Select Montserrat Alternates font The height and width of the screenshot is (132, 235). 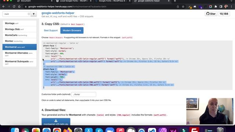coord(19,54)
